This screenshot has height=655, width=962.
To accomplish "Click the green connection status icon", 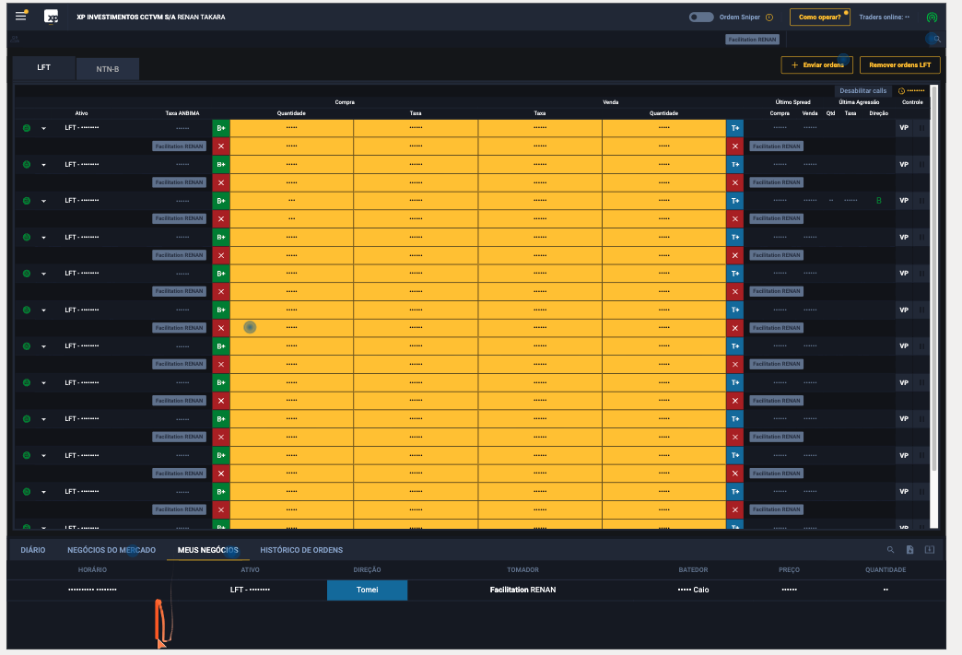I will 932,18.
